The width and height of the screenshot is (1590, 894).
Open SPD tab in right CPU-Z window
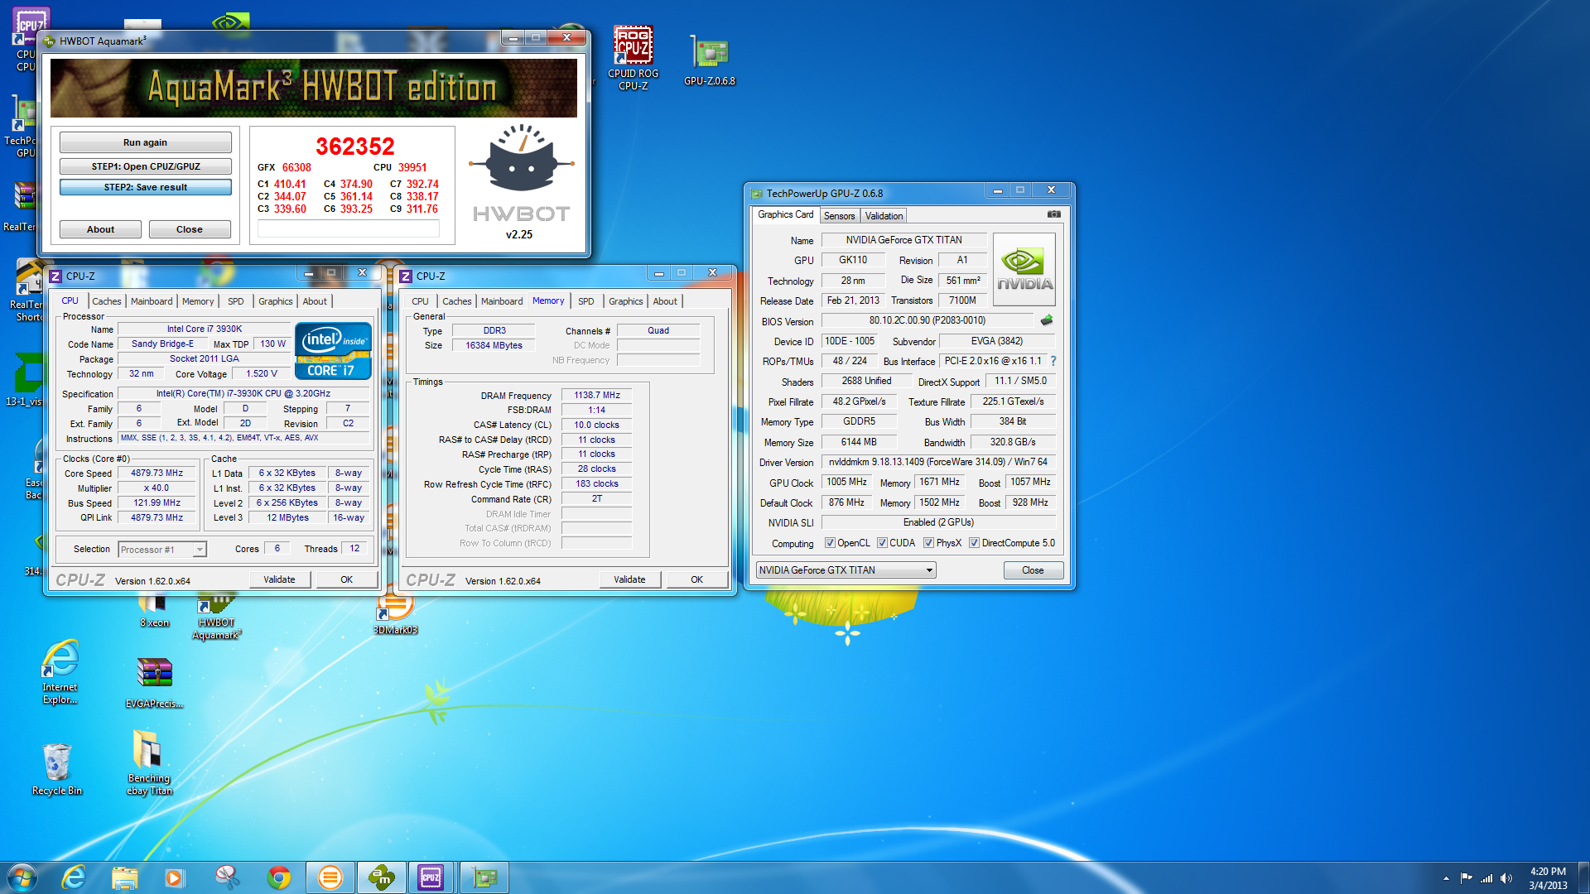pyautogui.click(x=585, y=301)
